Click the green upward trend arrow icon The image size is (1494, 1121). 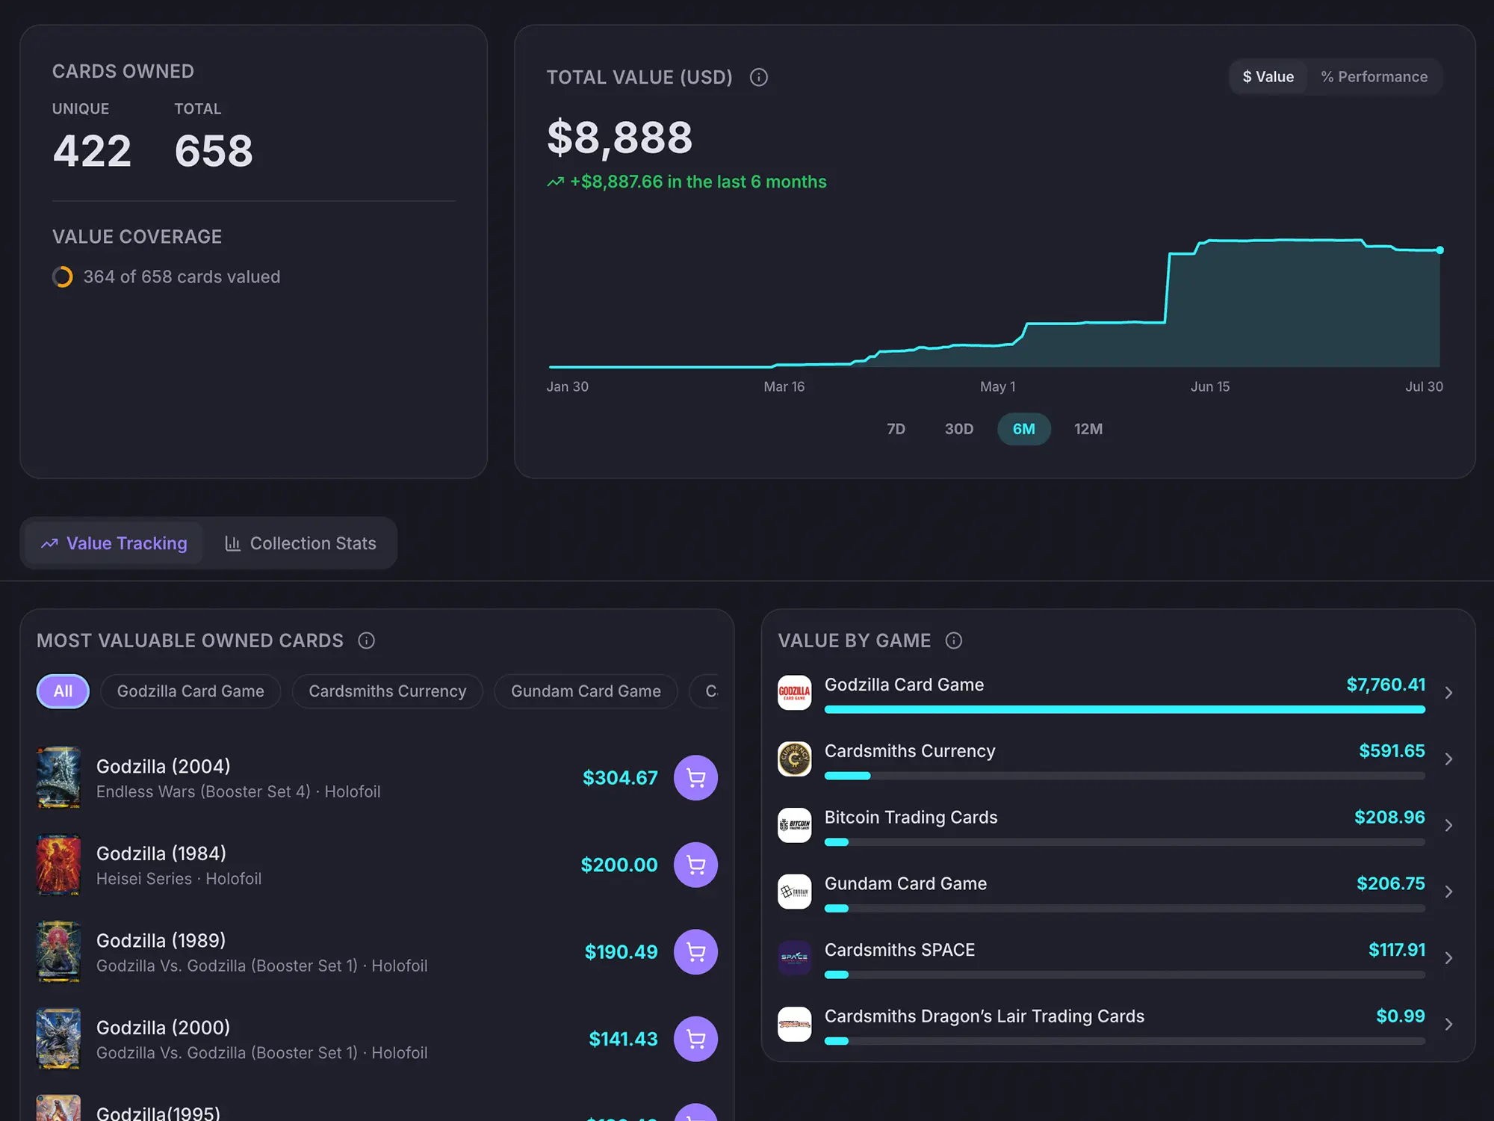(x=555, y=182)
